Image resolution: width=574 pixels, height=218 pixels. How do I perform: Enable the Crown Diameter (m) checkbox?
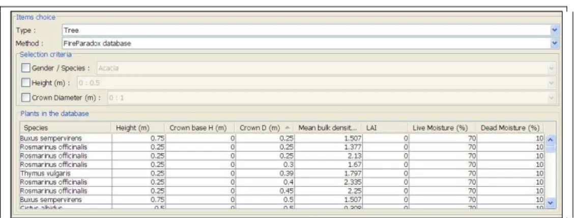(26, 98)
